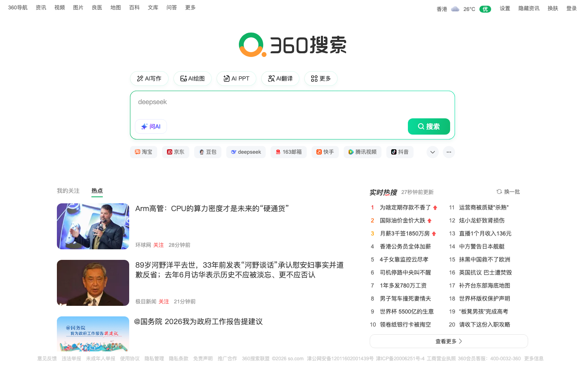
Task: Open the 更多 AI tools grid button
Action: (321, 78)
